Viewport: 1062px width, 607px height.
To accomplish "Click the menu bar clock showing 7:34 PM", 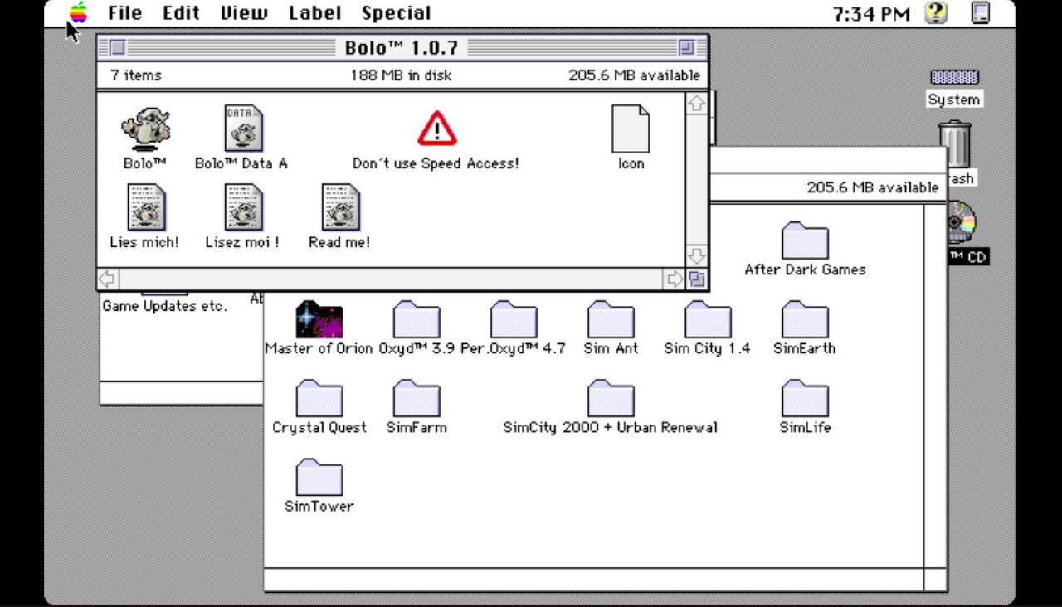I will pos(871,14).
